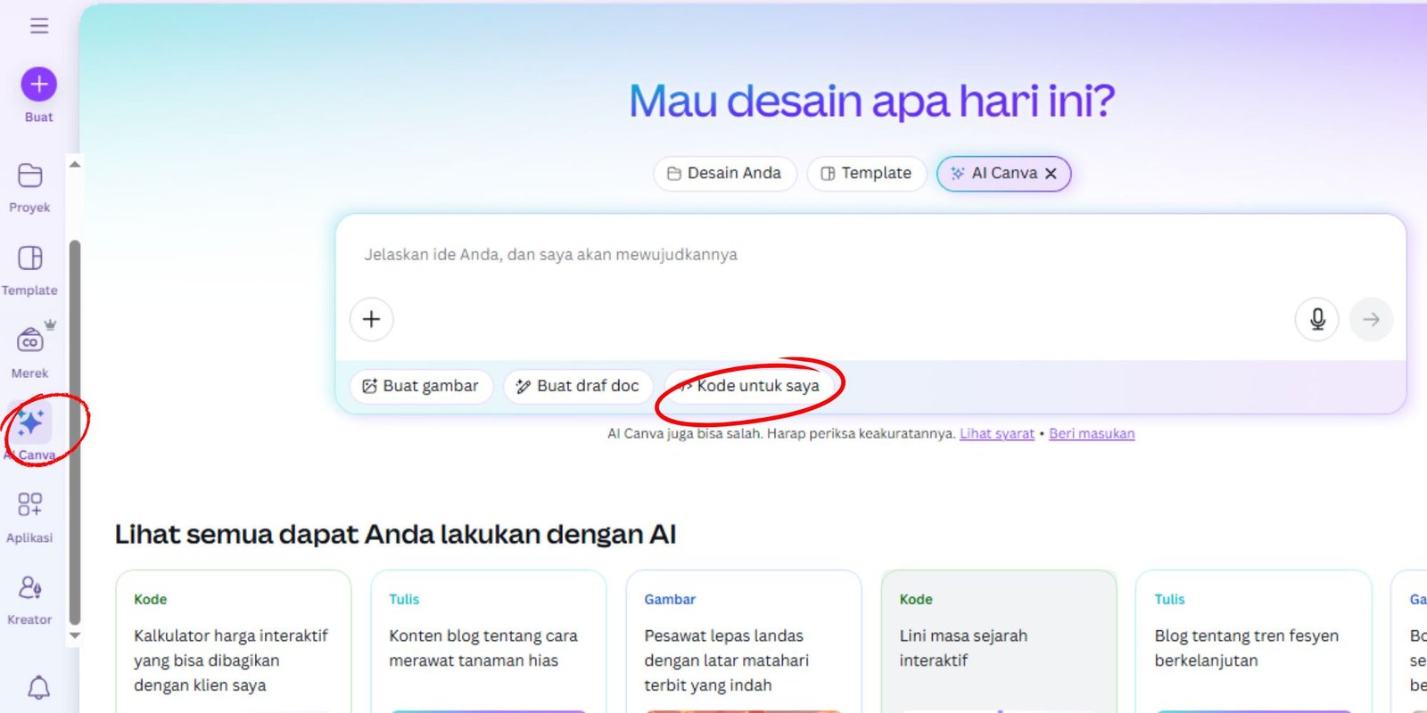Image resolution: width=1427 pixels, height=713 pixels.
Task: Open Merek brand section in sidebar
Action: click(29, 352)
